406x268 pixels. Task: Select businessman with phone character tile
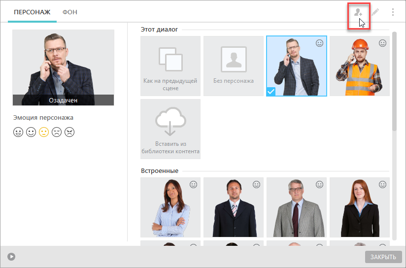297,66
